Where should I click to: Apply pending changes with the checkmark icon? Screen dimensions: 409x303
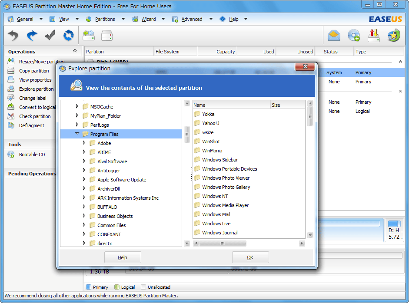pyautogui.click(x=50, y=36)
